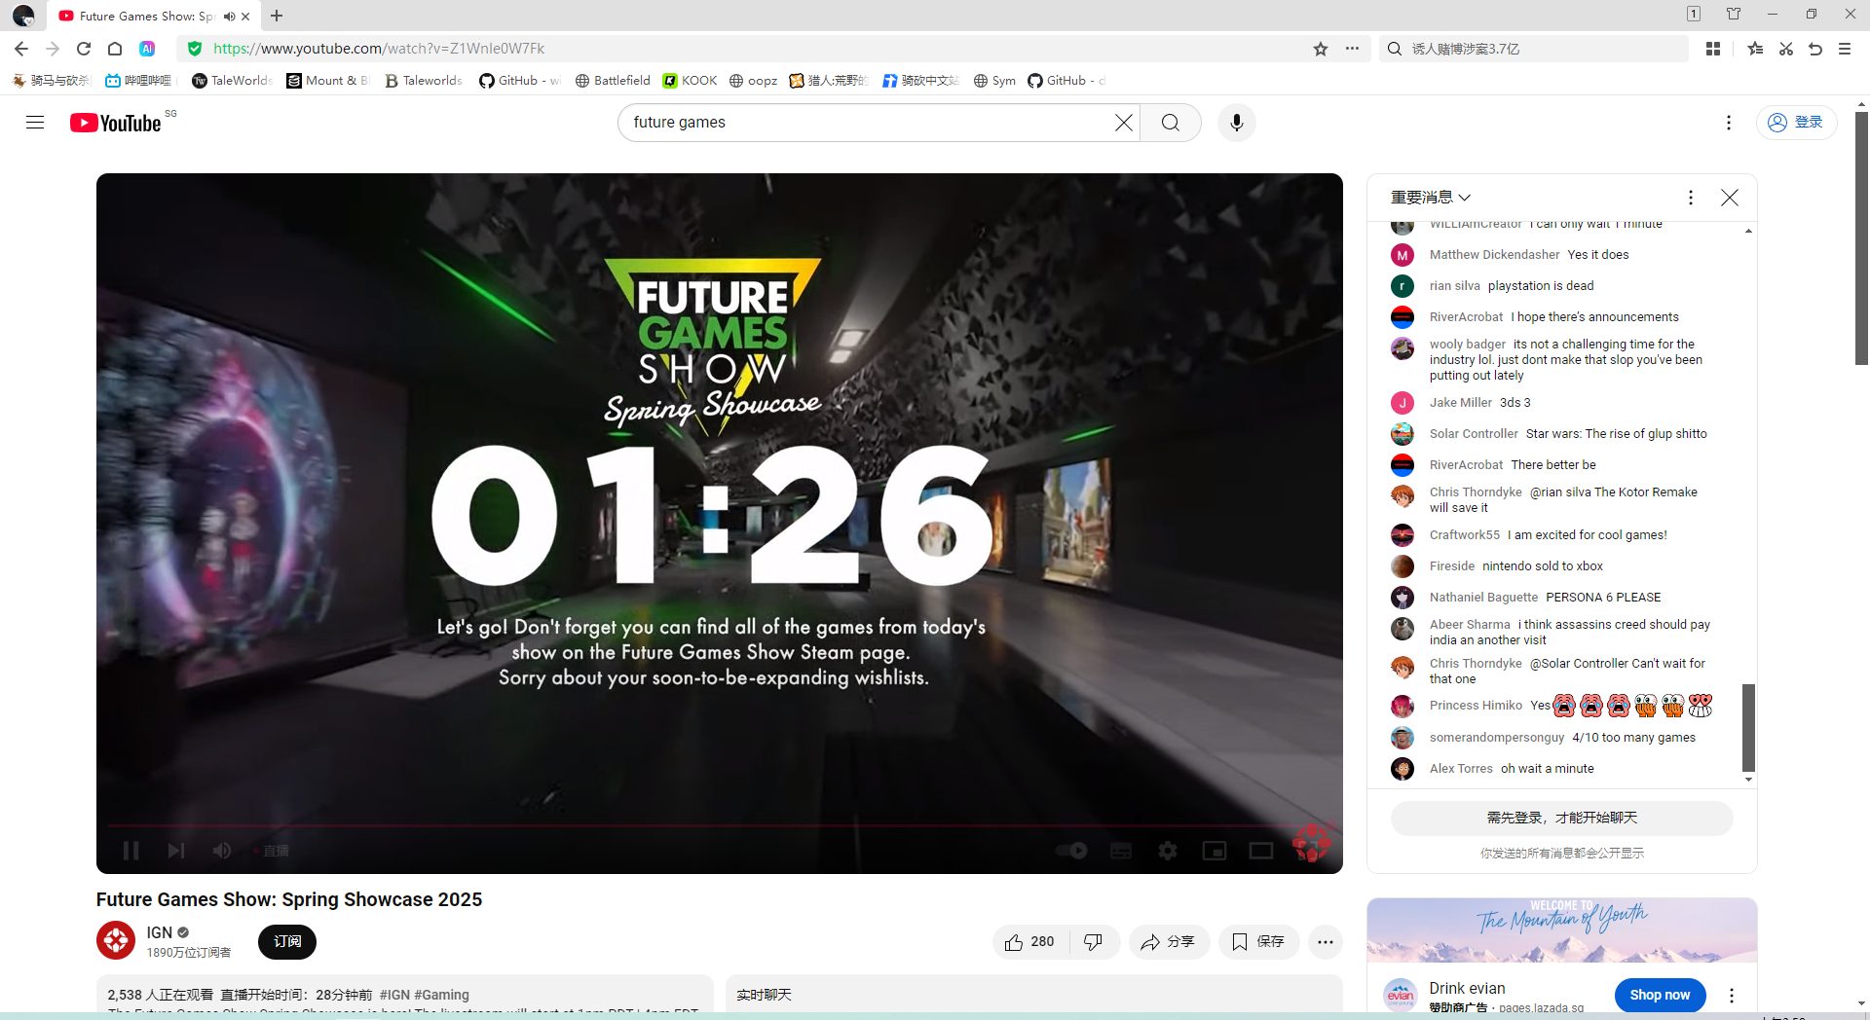The width and height of the screenshot is (1870, 1020).
Task: Click Shop now on evian ad
Action: (x=1661, y=995)
